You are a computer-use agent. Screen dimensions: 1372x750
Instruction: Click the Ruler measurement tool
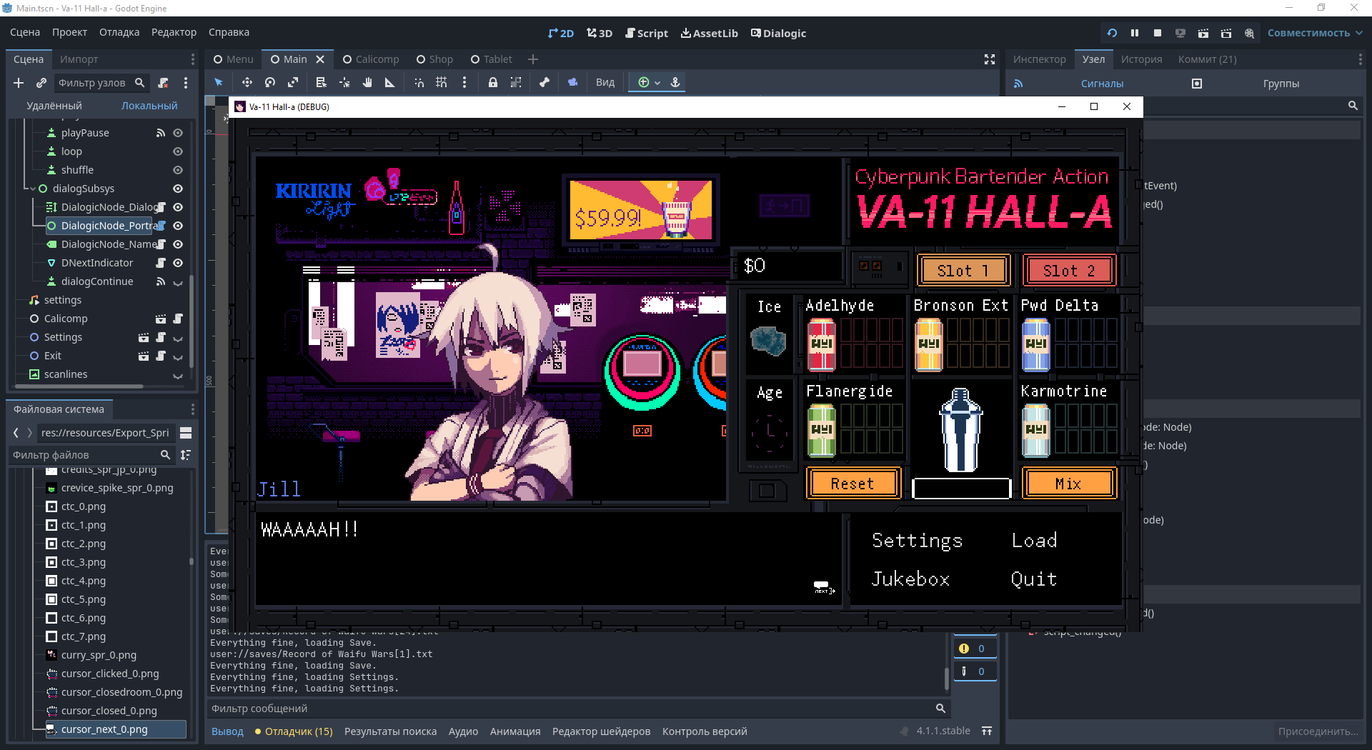(x=389, y=83)
